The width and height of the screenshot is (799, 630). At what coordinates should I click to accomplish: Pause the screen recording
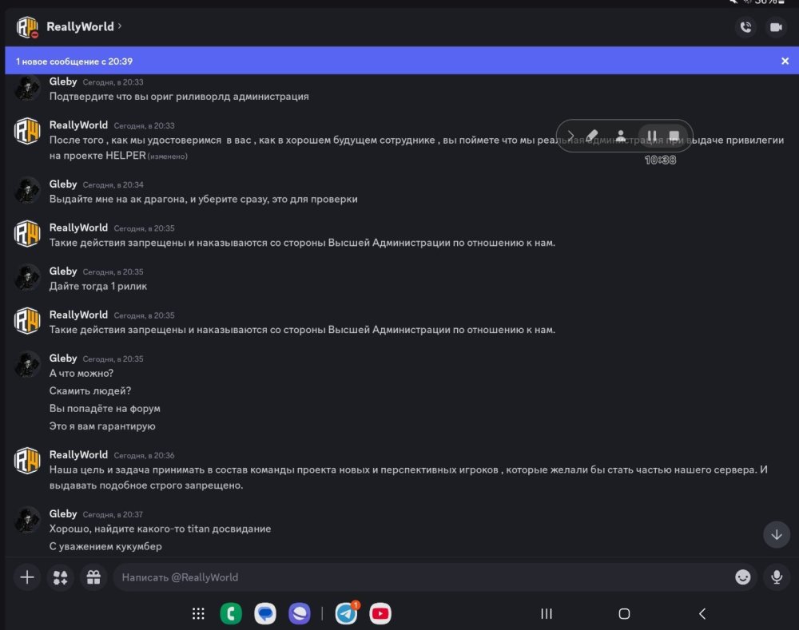point(652,136)
